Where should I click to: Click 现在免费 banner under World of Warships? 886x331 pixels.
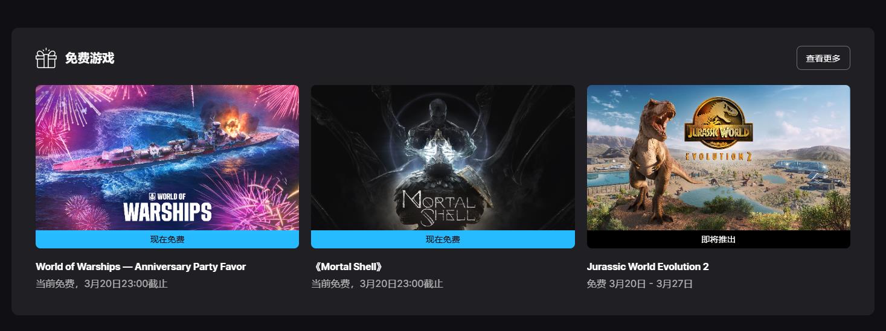pos(167,239)
